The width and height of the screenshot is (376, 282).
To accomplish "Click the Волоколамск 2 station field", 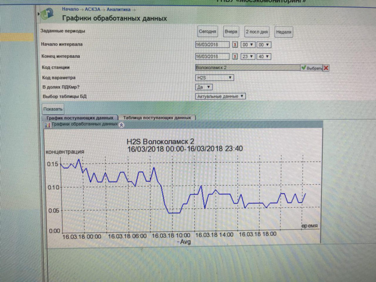I will (248, 68).
